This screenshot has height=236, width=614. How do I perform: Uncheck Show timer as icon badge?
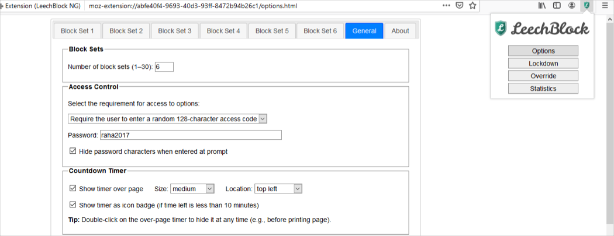(x=73, y=205)
